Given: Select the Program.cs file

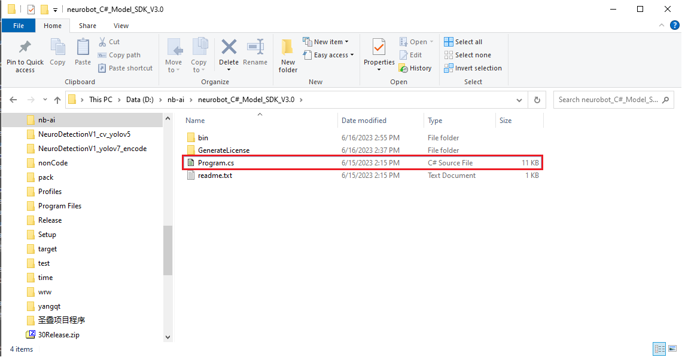Looking at the screenshot, I should 363,163.
